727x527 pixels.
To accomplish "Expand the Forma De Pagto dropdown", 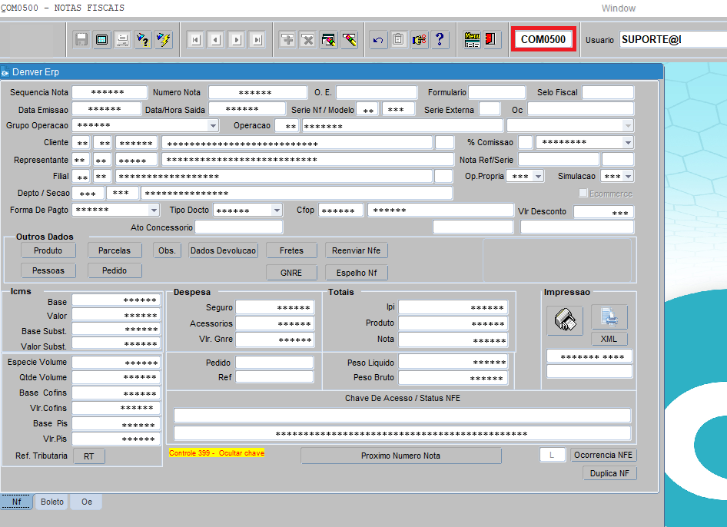I will point(153,210).
